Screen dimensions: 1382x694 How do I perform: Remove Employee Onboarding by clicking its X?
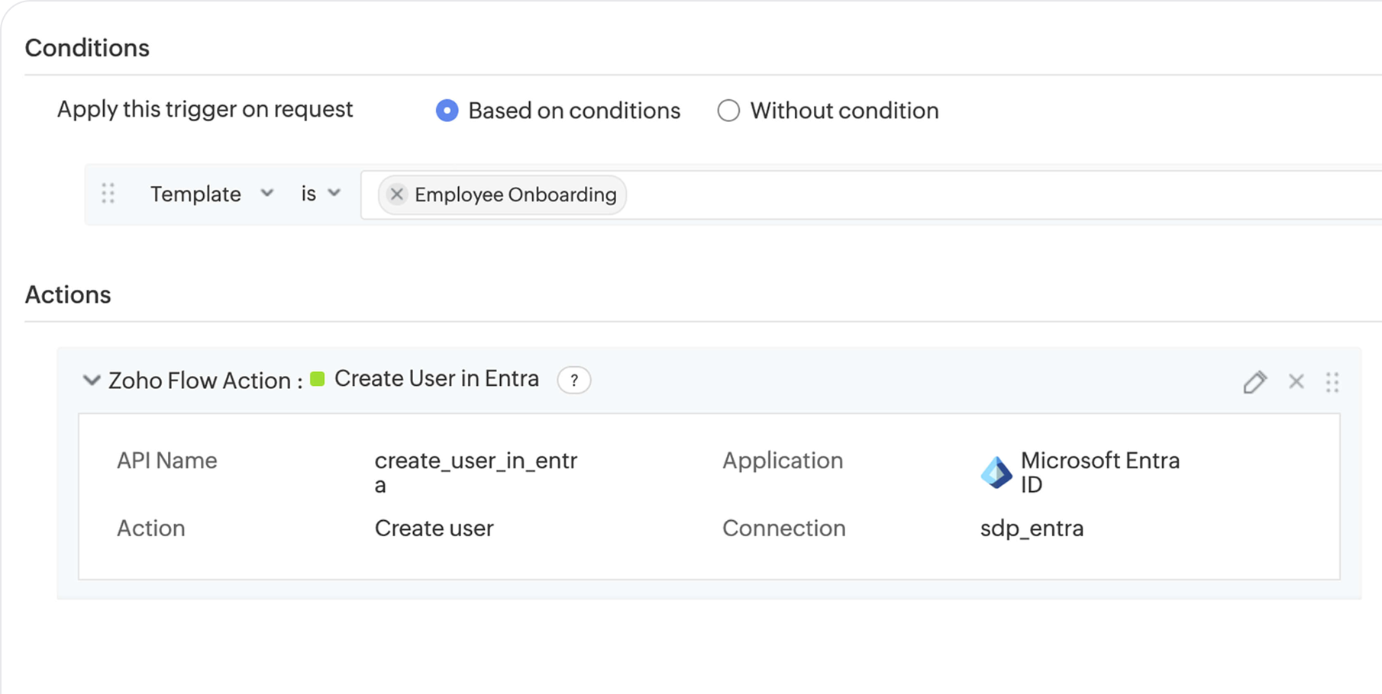pyautogui.click(x=396, y=194)
